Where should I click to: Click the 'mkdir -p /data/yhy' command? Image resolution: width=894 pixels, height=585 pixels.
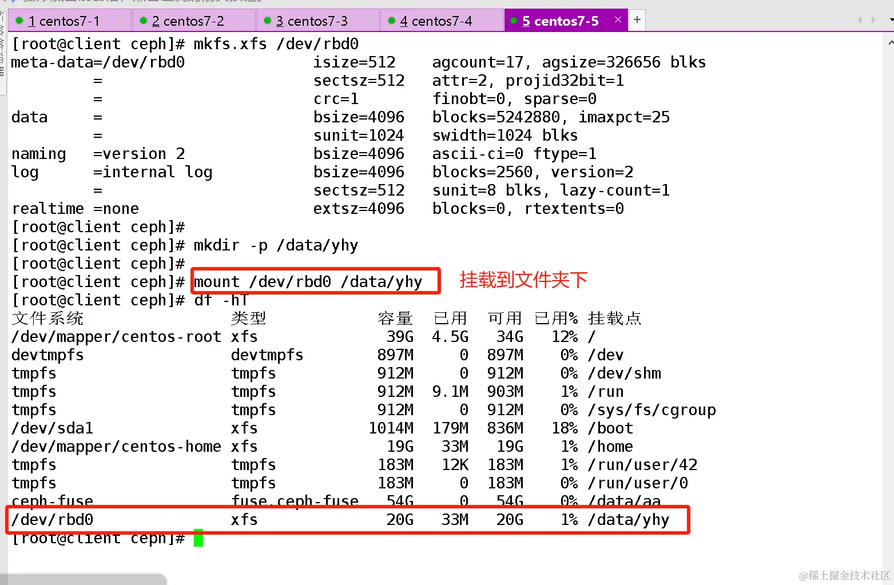point(276,245)
